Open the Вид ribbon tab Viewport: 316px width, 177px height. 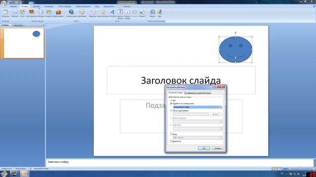[x=97, y=6]
